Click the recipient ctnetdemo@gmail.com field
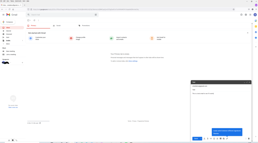This screenshot has width=258, height=143. (x=221, y=86)
